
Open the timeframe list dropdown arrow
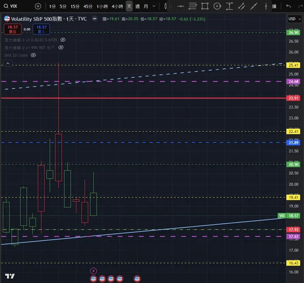[154, 7]
